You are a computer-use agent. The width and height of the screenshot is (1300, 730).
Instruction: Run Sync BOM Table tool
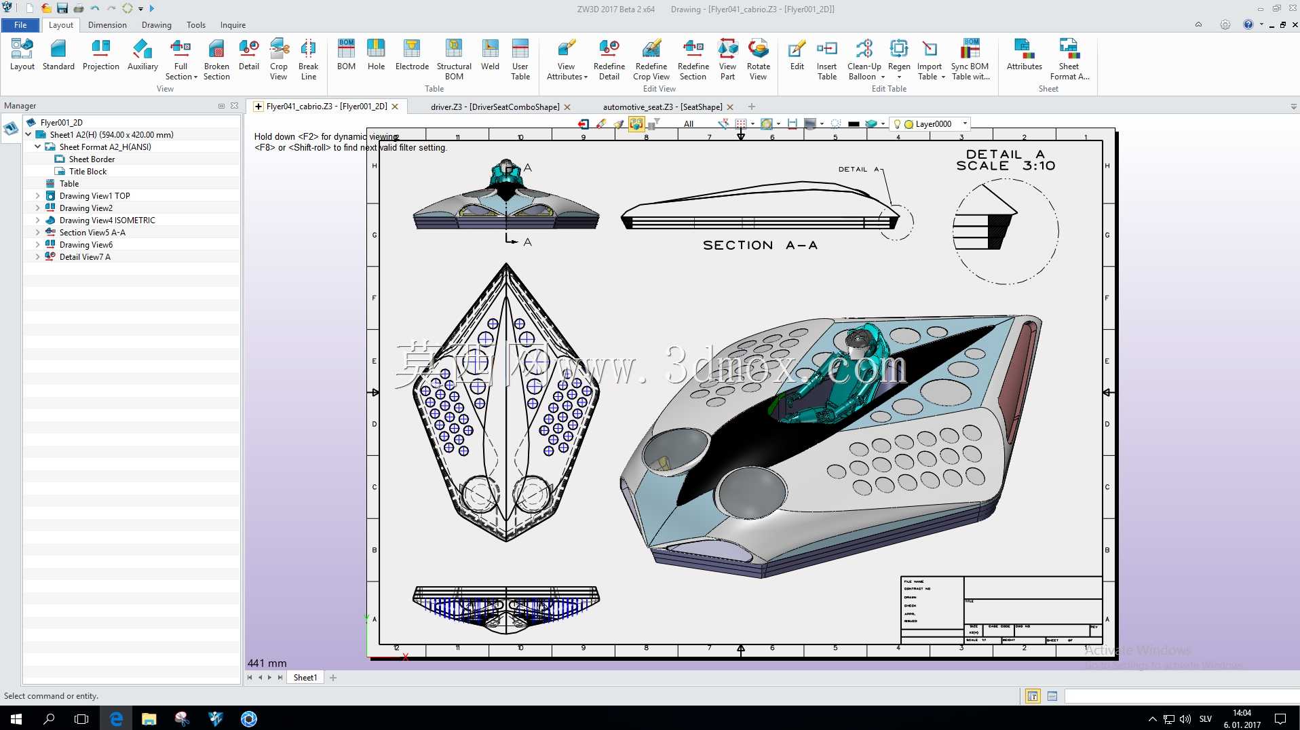click(x=970, y=60)
